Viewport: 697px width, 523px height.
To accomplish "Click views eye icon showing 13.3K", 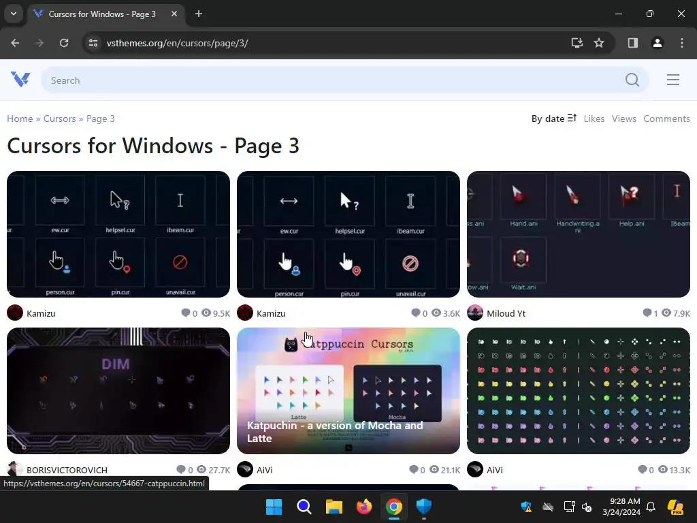I will [x=663, y=469].
